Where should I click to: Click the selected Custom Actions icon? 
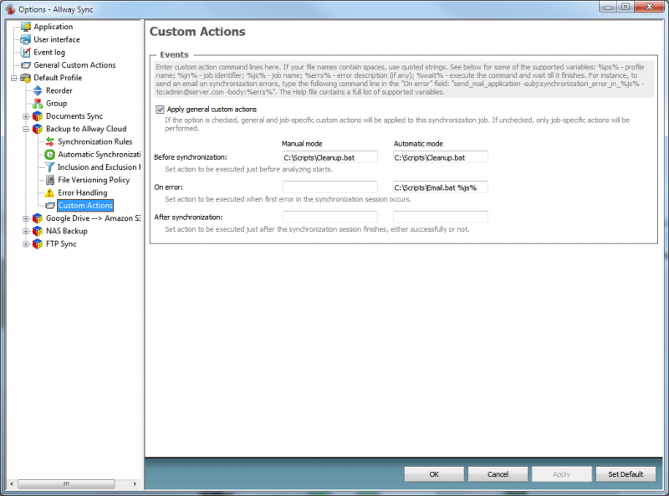pyautogui.click(x=50, y=205)
